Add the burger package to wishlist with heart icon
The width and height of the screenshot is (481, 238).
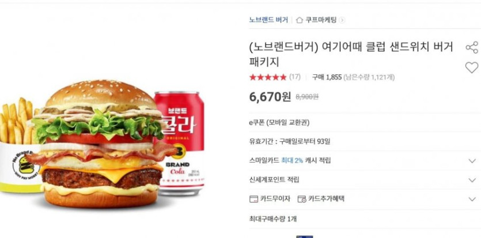472,67
